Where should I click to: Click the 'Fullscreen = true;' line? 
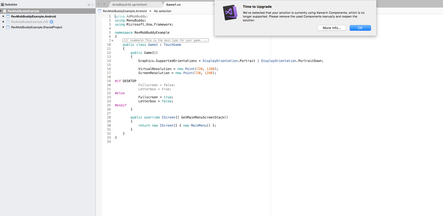click(156, 97)
